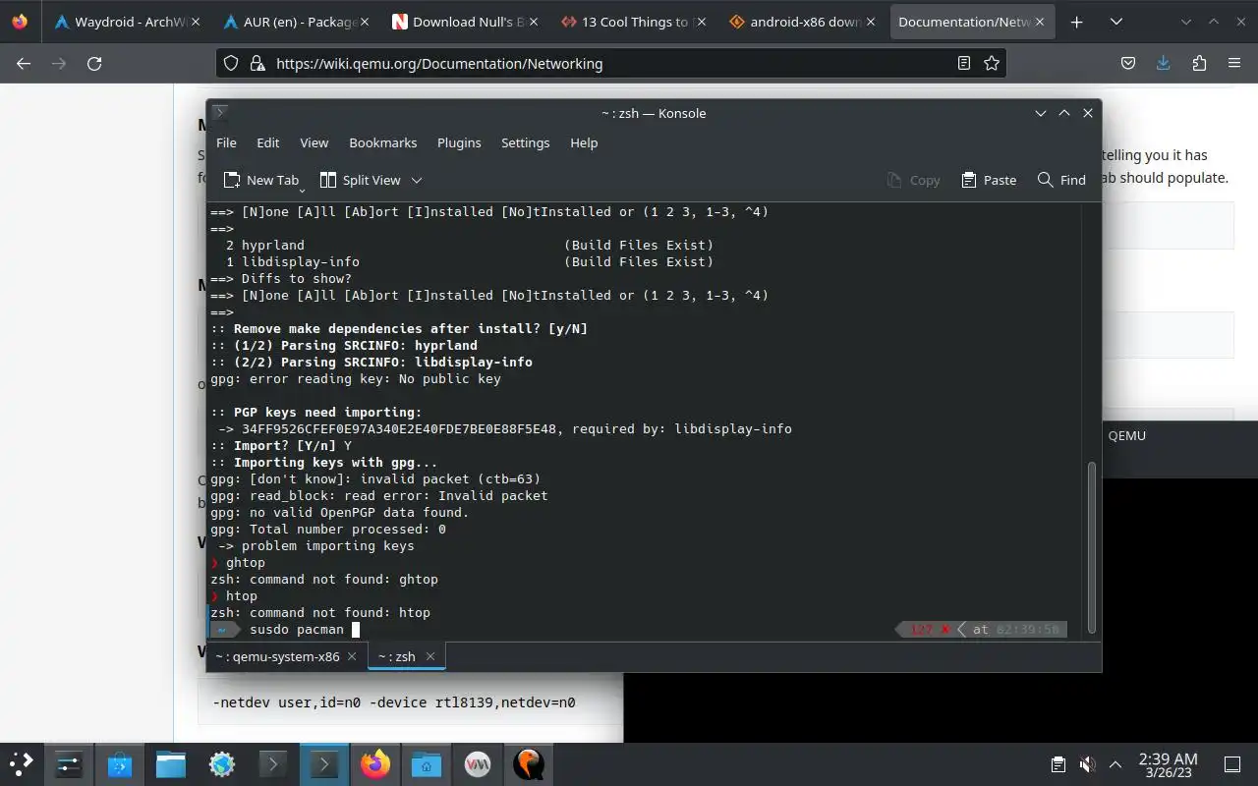This screenshot has height=786, width=1258.
Task: Click the 'QEMU' text on dark page bar
Action: point(1127,435)
